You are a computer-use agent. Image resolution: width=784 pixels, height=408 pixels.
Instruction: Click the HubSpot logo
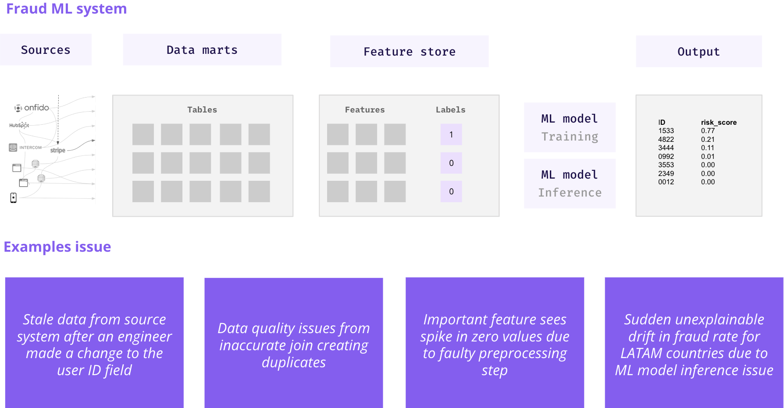(x=19, y=125)
